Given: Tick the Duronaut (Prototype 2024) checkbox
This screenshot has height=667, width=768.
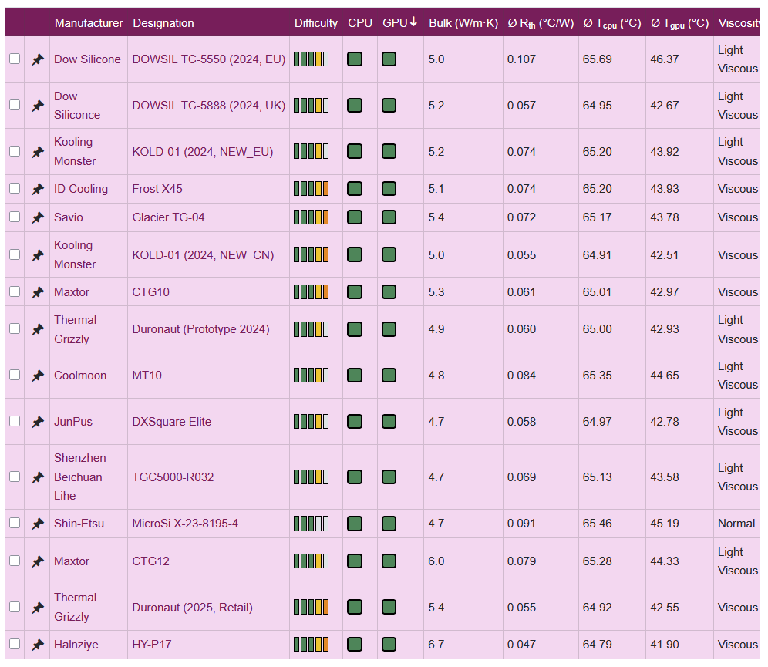Looking at the screenshot, I should 15,328.
